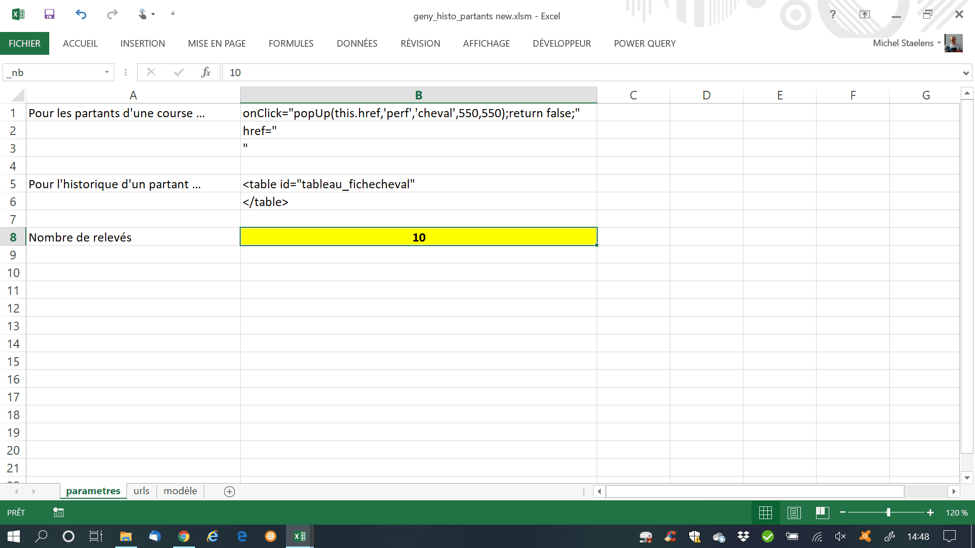Switch to Normal view in status bar
This screenshot has width=975, height=548.
click(765, 512)
